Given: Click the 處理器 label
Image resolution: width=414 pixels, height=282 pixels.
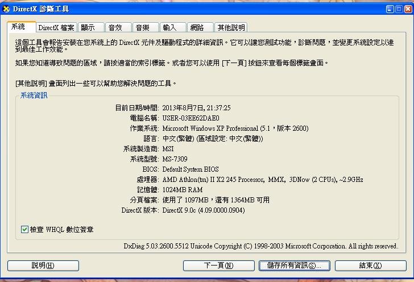Looking at the screenshot, I should (x=148, y=180).
